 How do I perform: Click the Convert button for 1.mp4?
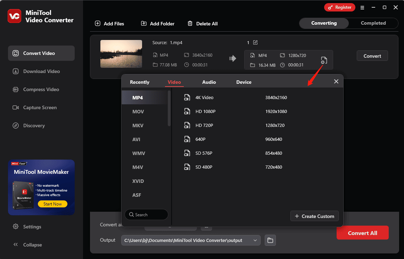point(372,56)
